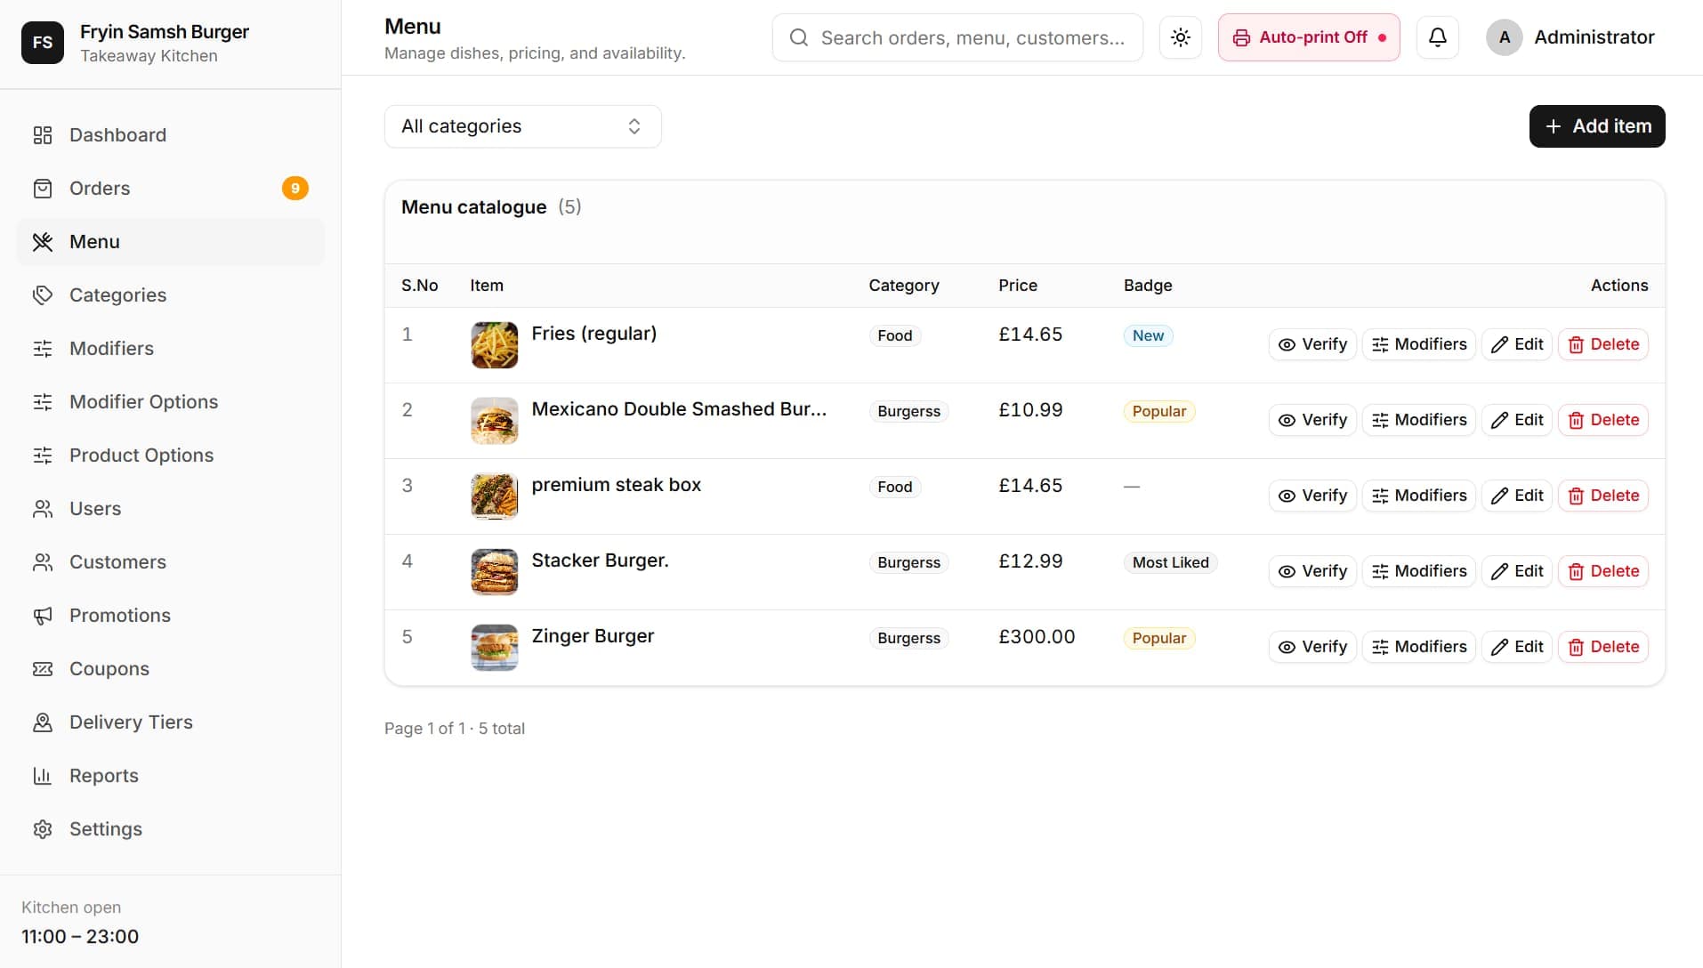Click the Most Liked badge
The height and width of the screenshot is (968, 1703).
[1170, 562]
